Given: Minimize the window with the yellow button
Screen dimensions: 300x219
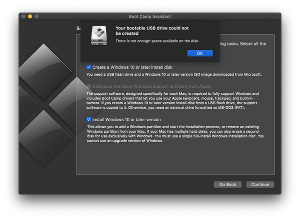Looking at the screenshot, I should tap(30, 16).
